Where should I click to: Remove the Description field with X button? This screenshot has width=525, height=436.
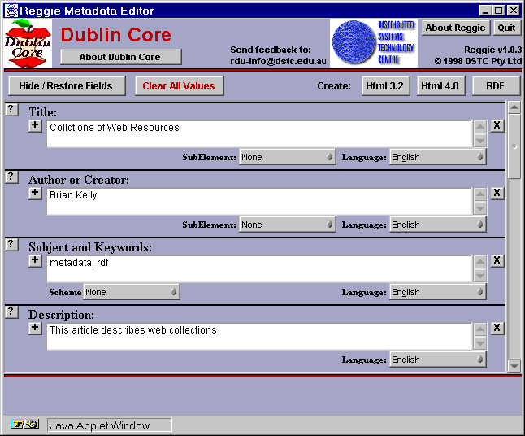[x=497, y=329]
